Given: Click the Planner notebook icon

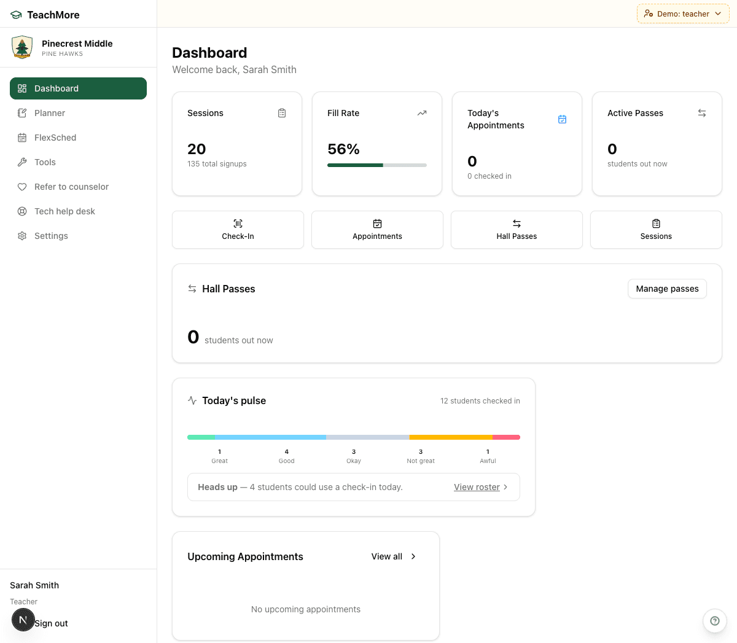Looking at the screenshot, I should [x=22, y=113].
